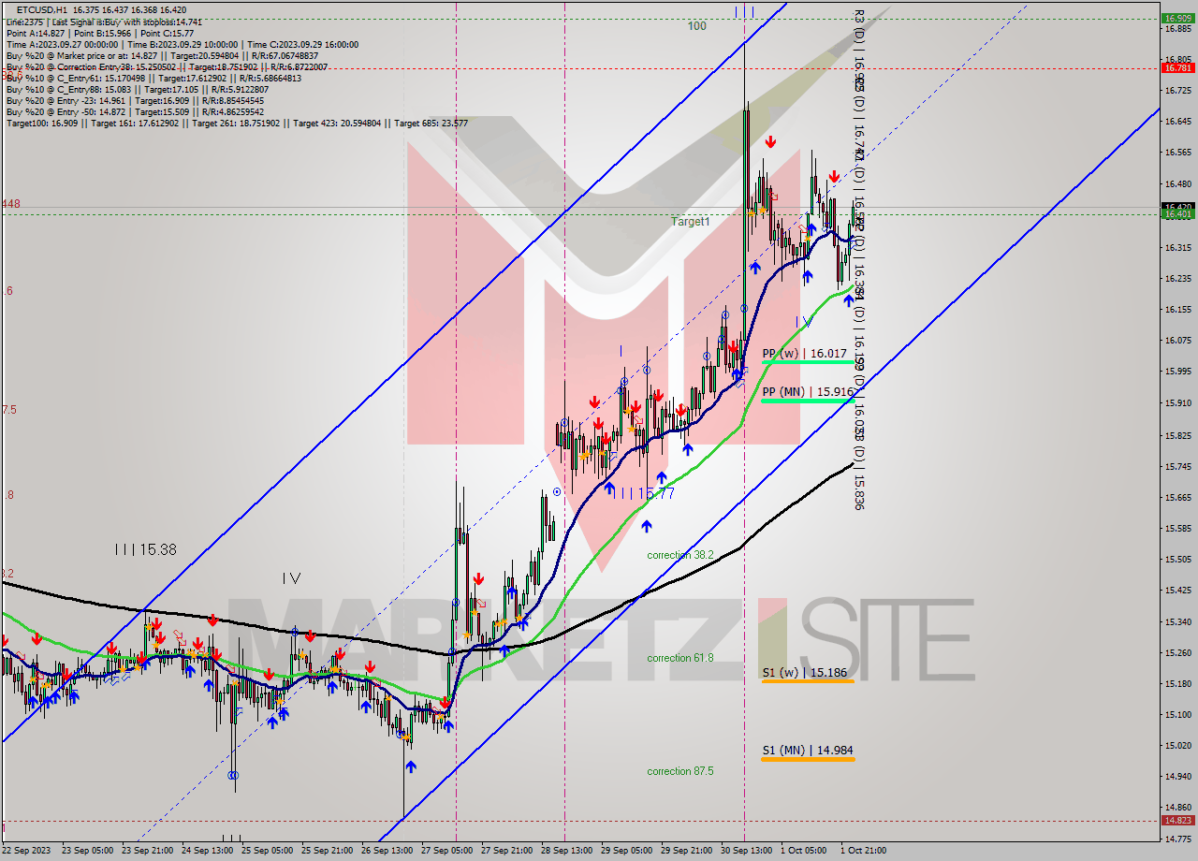Click the 15.260 price axis label
1198x861 pixels.
(x=1177, y=652)
